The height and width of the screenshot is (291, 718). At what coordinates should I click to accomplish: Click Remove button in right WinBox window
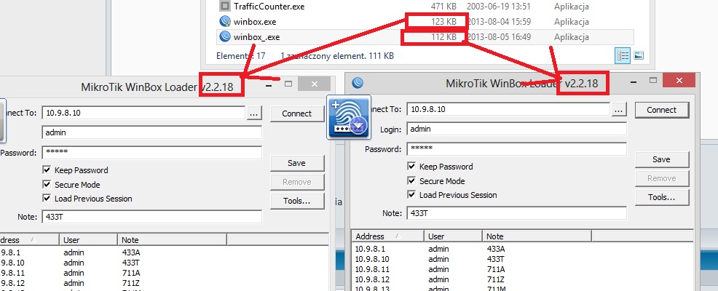coord(662,178)
